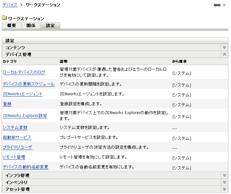The height and width of the screenshot is (194, 231).
Task: Click description 登録設定を構成します。
Action: pyautogui.click(x=81, y=104)
